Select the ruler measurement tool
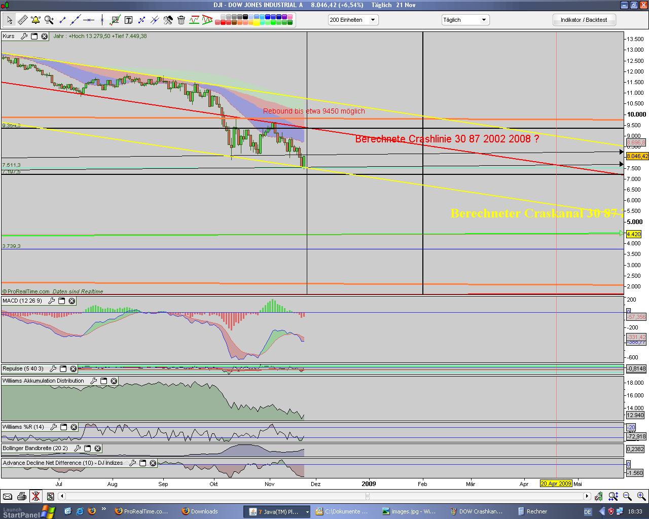Image resolution: width=649 pixels, height=519 pixels. (x=22, y=20)
